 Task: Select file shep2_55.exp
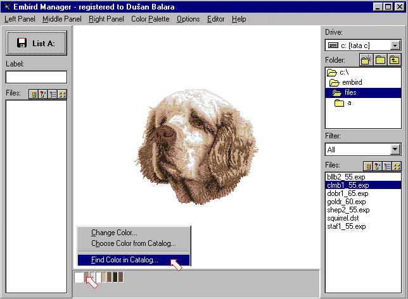(363, 210)
